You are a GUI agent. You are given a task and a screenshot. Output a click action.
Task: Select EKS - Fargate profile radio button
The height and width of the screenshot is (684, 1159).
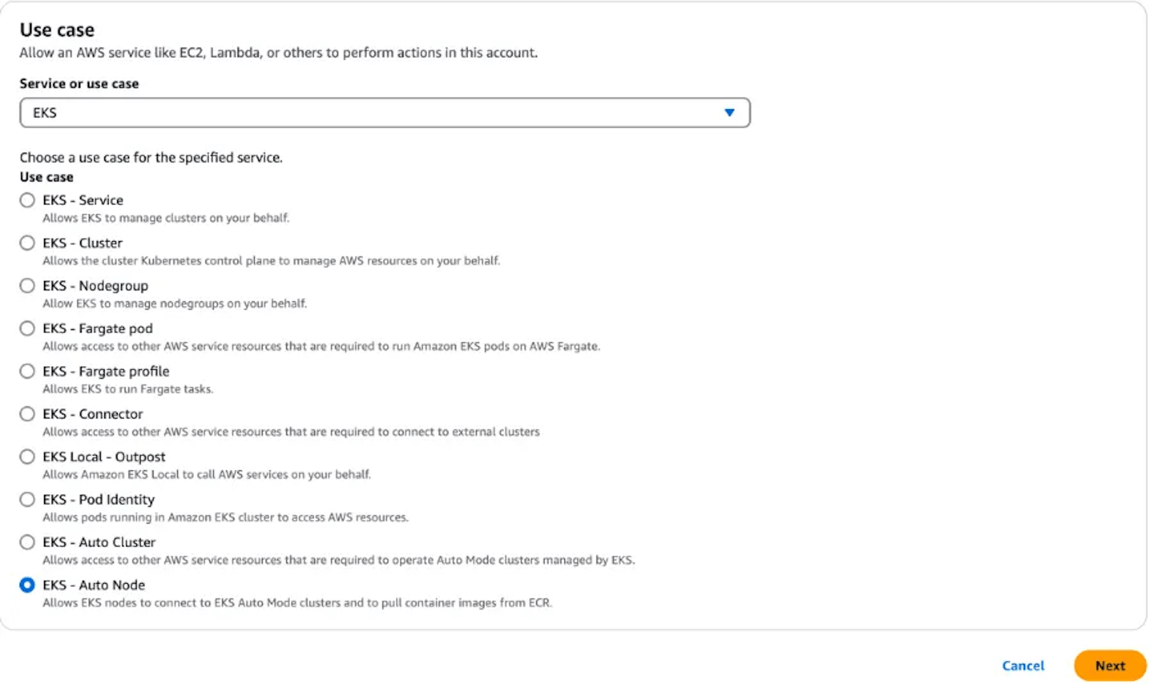pyautogui.click(x=27, y=372)
